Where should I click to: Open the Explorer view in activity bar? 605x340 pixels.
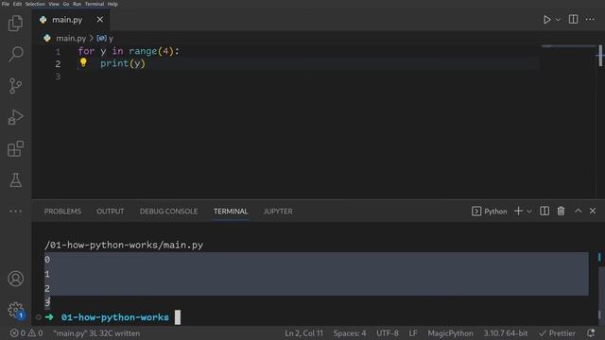click(x=15, y=23)
